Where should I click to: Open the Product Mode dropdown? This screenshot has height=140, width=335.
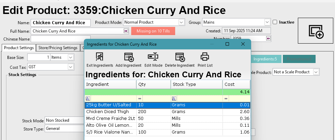(x=181, y=22)
